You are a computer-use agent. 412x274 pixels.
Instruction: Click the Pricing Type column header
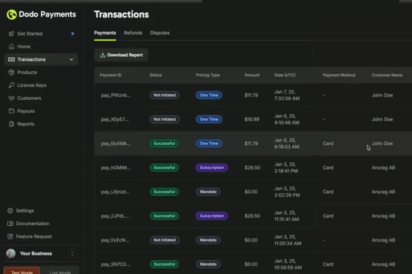[x=208, y=75]
